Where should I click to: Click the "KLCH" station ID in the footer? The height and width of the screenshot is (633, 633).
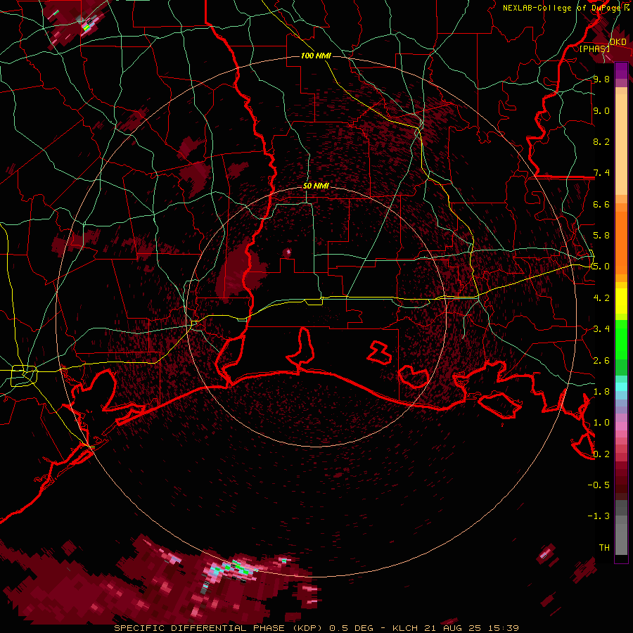pyautogui.click(x=404, y=628)
